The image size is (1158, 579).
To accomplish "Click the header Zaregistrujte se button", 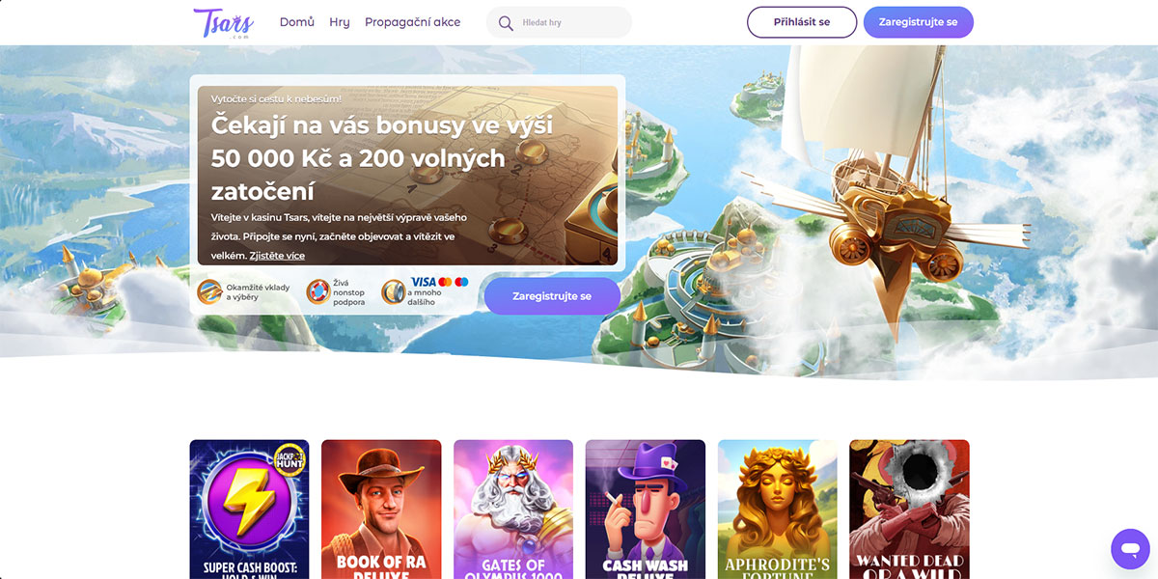I will coord(919,22).
